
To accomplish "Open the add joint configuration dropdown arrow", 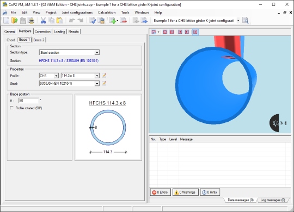I will (x=118, y=21).
